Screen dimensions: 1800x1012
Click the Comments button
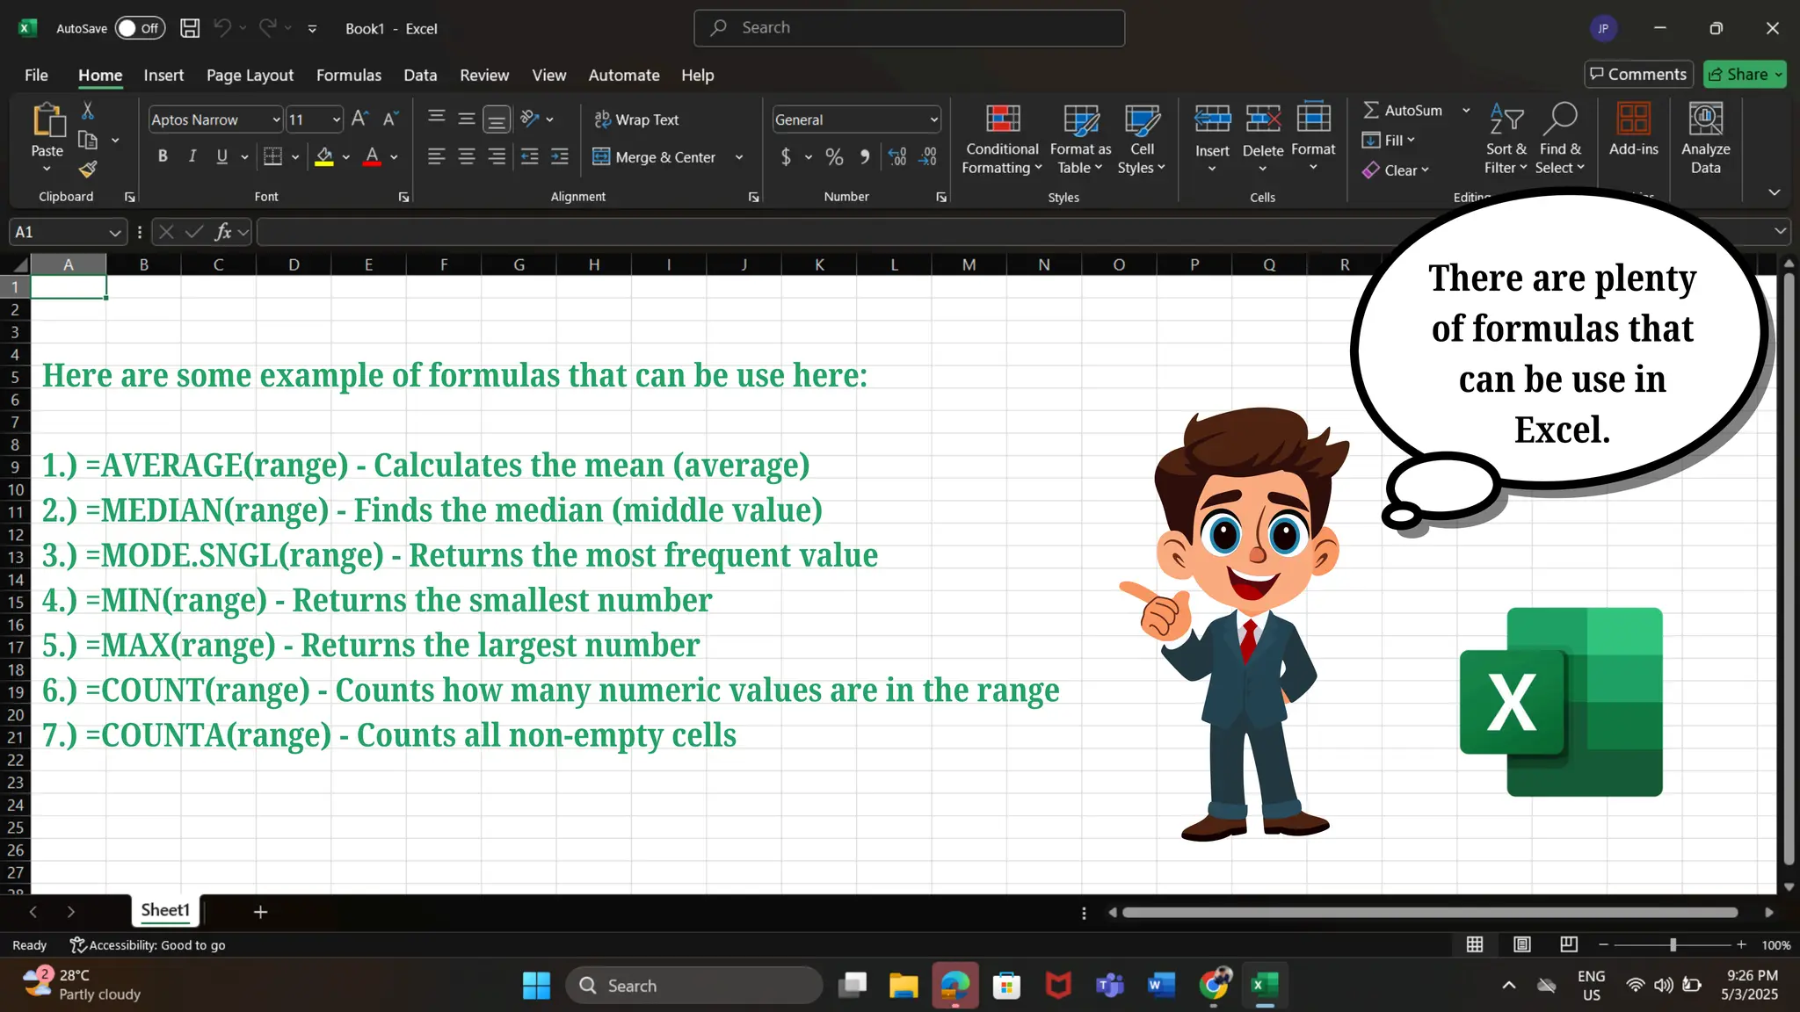pos(1638,75)
